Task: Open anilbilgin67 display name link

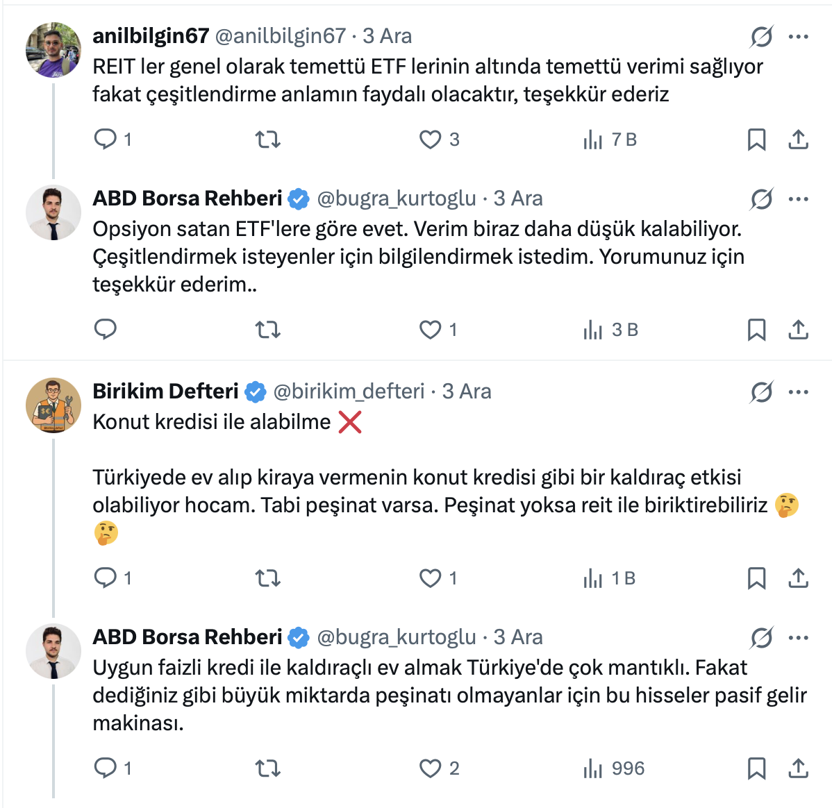Action: coord(151,36)
